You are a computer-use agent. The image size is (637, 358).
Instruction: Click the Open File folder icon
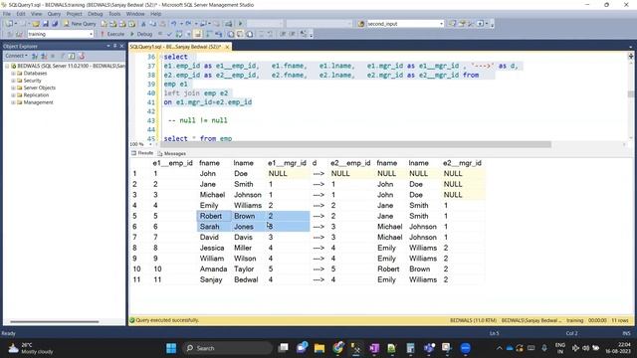[36, 24]
